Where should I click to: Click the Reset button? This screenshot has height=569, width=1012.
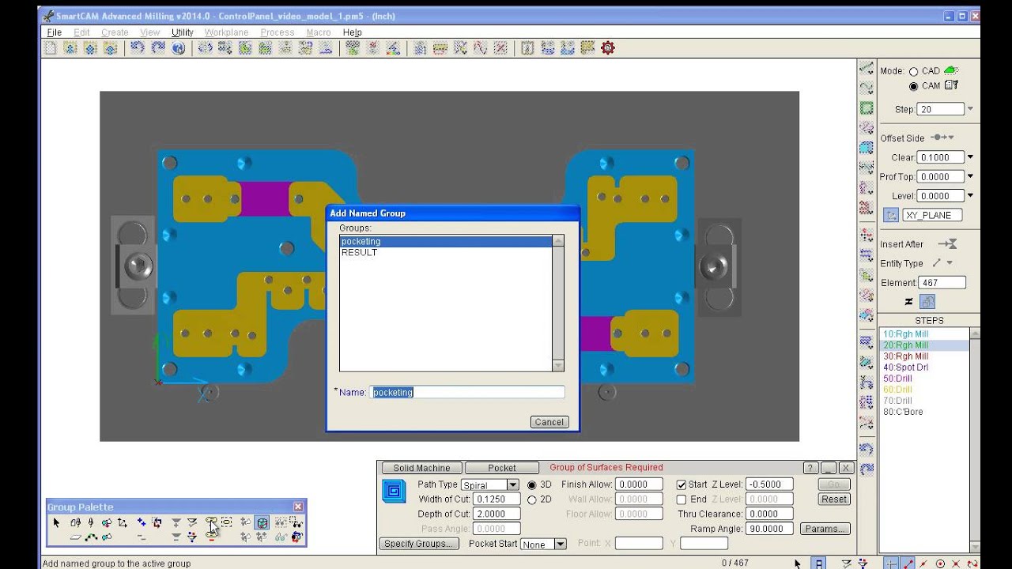click(834, 499)
